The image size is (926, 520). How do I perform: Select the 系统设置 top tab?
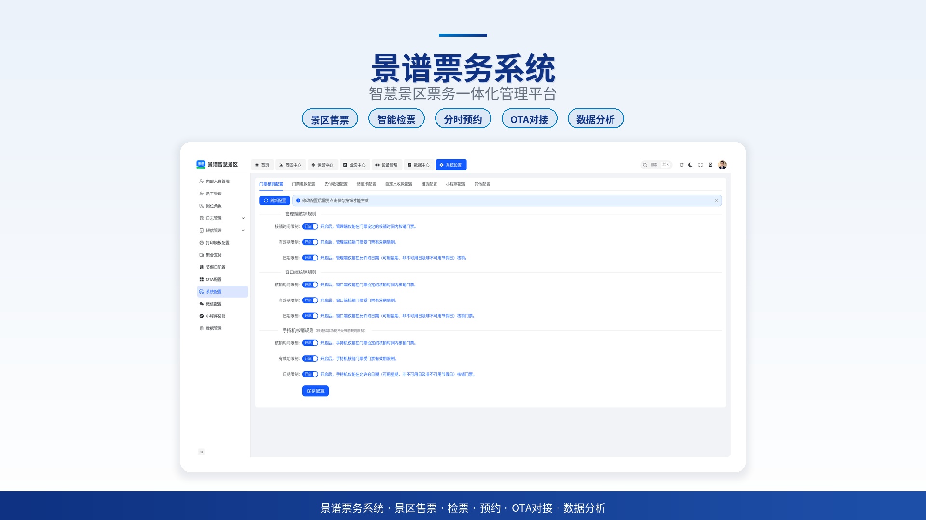click(x=451, y=165)
